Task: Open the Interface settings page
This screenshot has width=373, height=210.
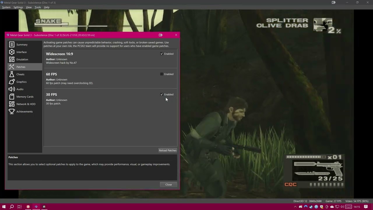Action: click(25, 52)
